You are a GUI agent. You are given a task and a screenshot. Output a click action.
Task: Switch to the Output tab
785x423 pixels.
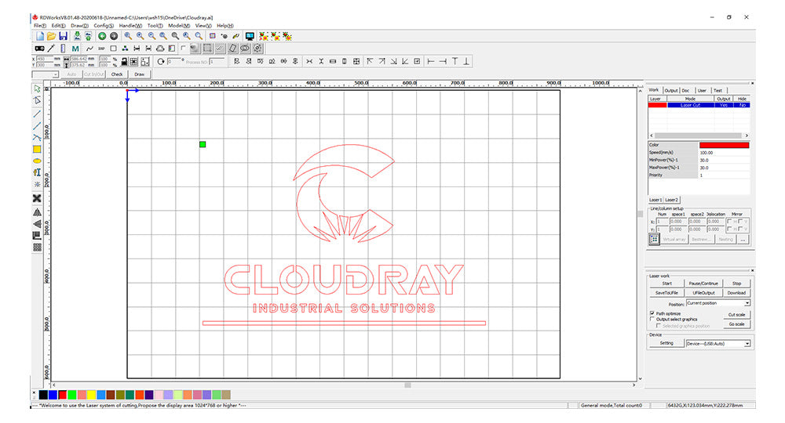pyautogui.click(x=670, y=90)
